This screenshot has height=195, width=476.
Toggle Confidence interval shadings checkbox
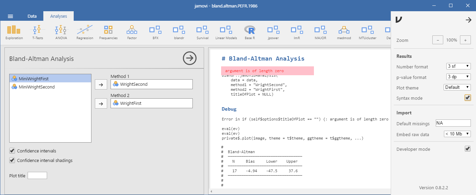pyautogui.click(x=12, y=160)
